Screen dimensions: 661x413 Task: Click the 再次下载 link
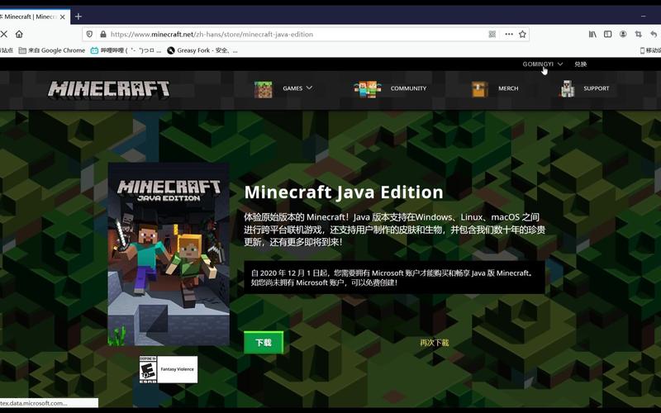434,342
